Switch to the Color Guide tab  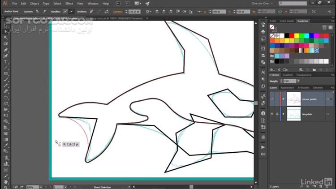click(x=287, y=21)
